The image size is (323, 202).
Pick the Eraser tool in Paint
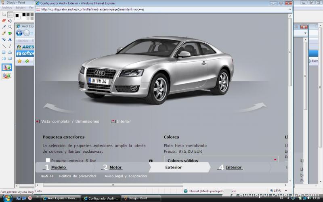[x=4, y=21]
